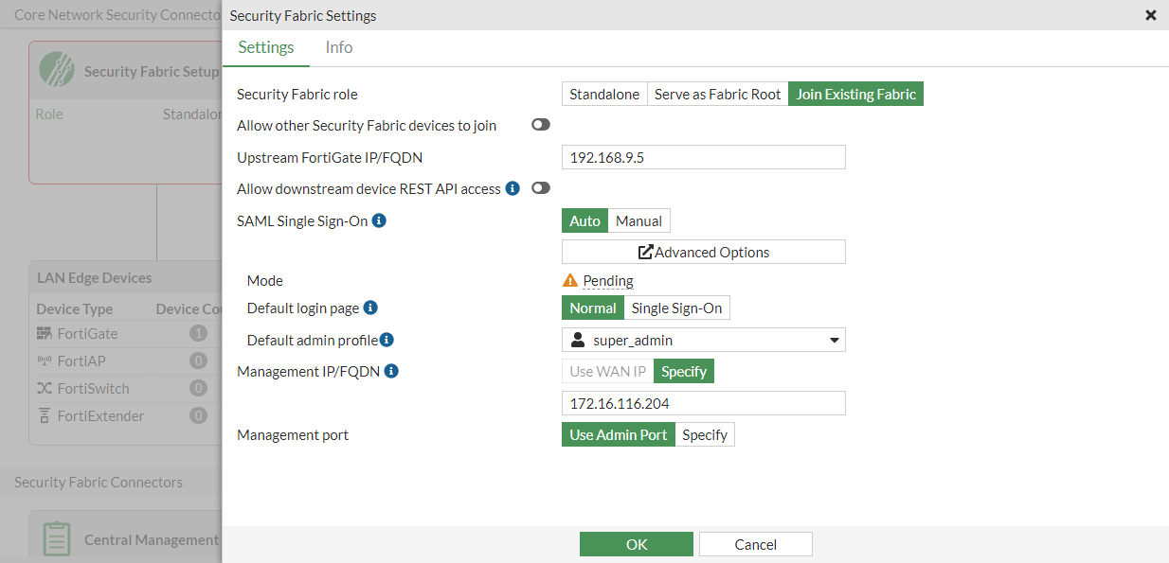The width and height of the screenshot is (1169, 563).
Task: Click the Upstream FortiGate IP/FQDN field
Action: [x=703, y=157]
